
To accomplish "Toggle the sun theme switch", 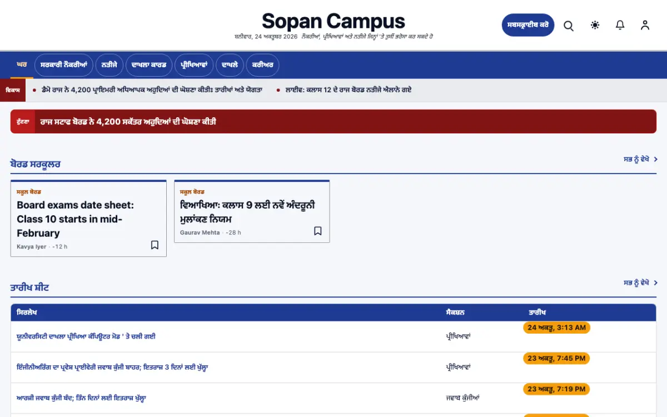I will pos(595,25).
